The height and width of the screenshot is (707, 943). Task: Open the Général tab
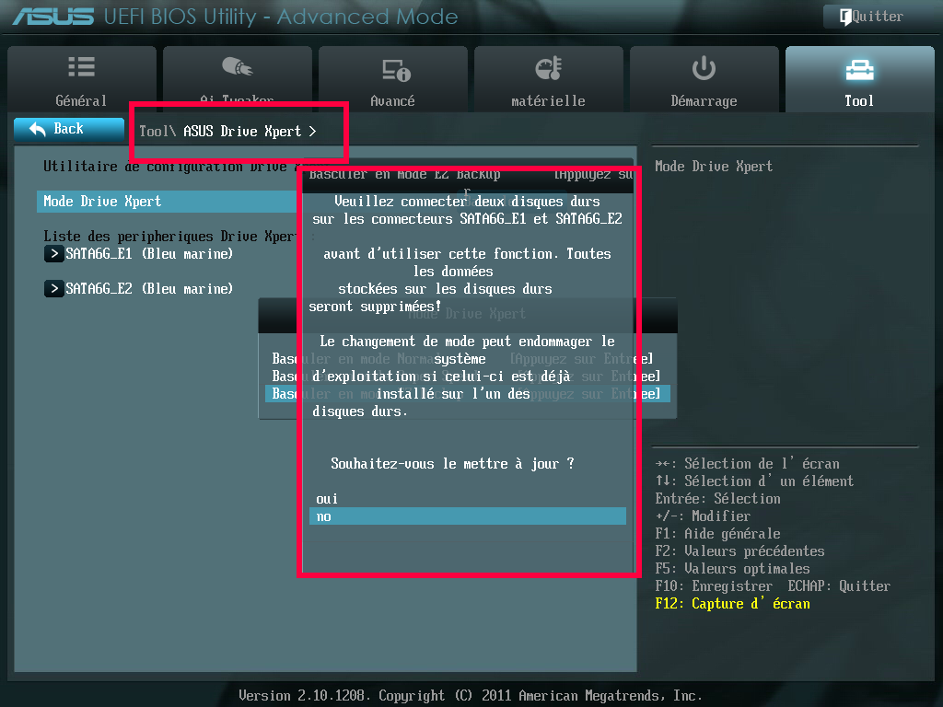(x=82, y=79)
